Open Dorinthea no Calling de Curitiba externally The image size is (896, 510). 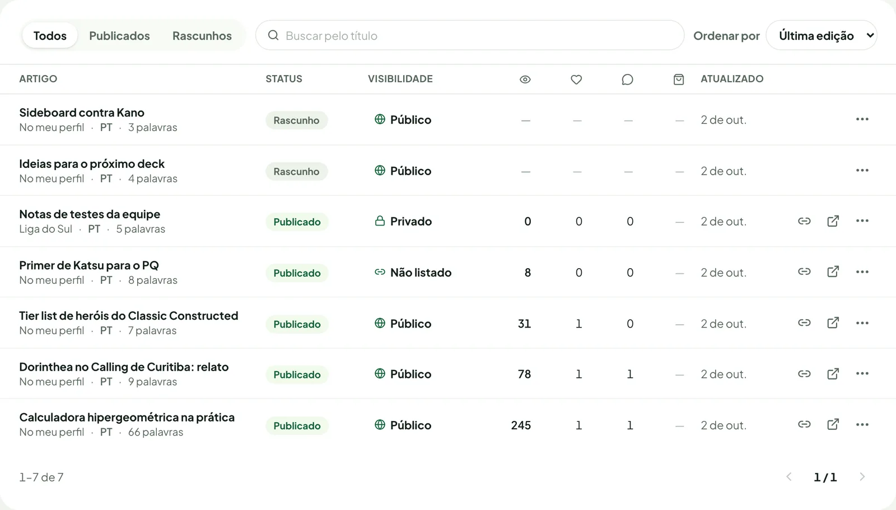point(833,374)
